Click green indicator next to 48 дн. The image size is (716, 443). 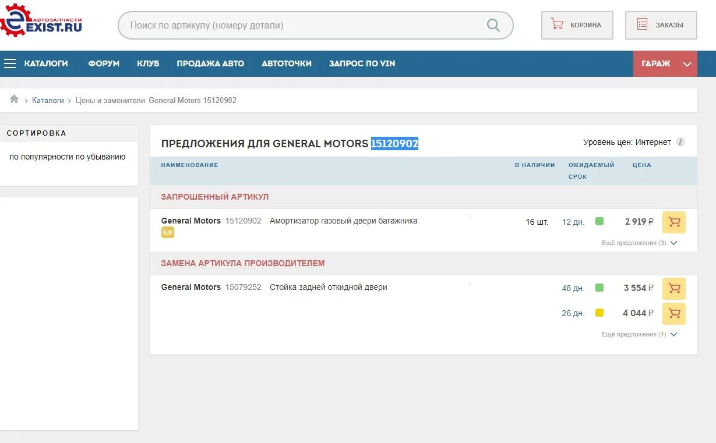(599, 288)
